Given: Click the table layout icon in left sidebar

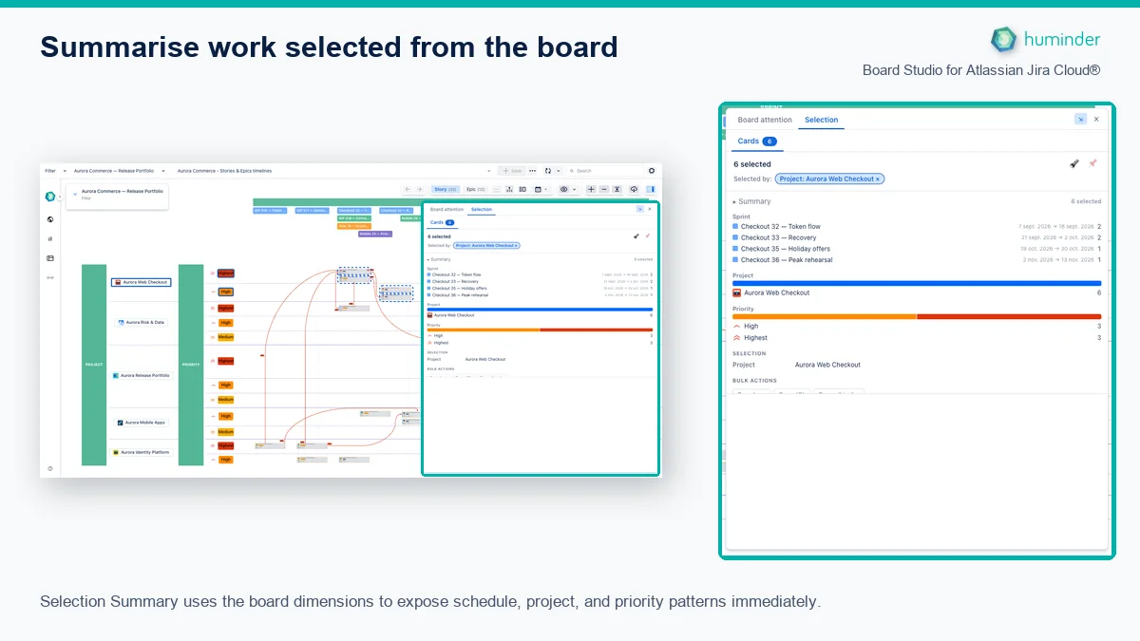Looking at the screenshot, I should click(50, 258).
